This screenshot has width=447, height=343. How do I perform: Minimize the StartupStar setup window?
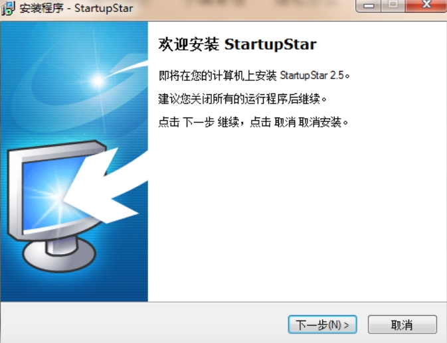point(369,5)
